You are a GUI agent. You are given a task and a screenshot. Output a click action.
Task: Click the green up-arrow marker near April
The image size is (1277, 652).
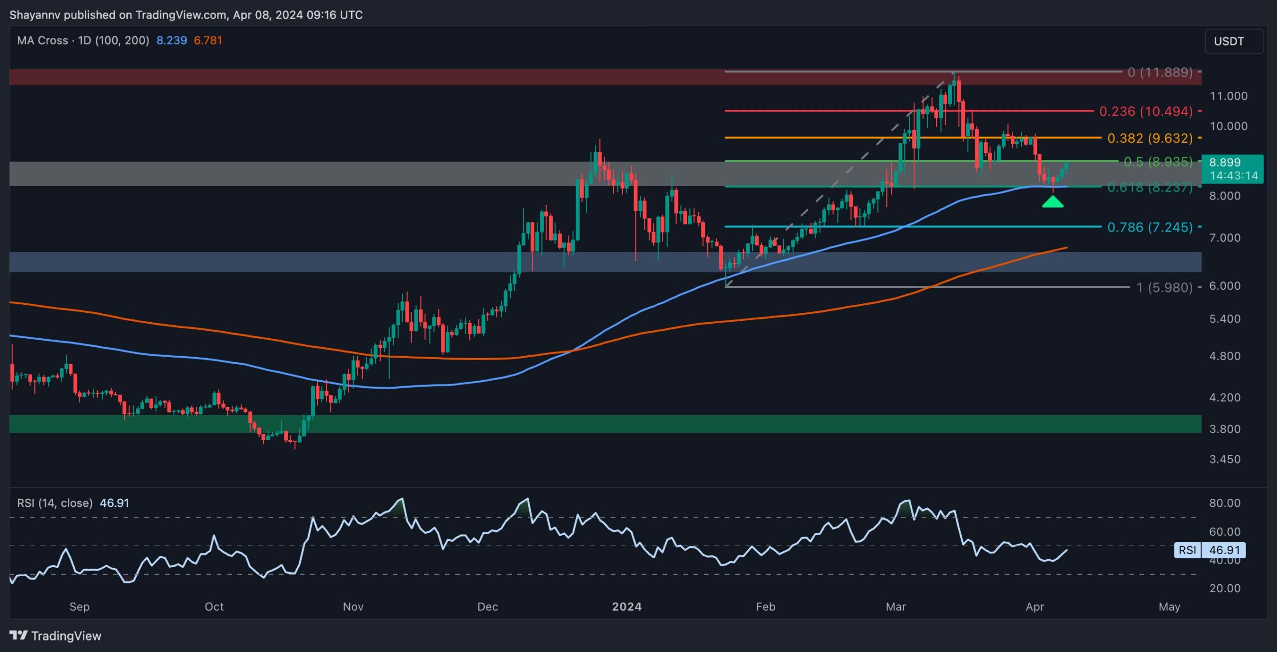pos(1053,202)
